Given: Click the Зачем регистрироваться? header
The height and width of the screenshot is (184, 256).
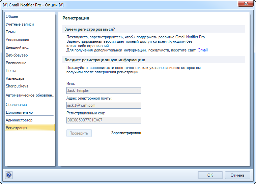Looking at the screenshot, I should point(90,29).
